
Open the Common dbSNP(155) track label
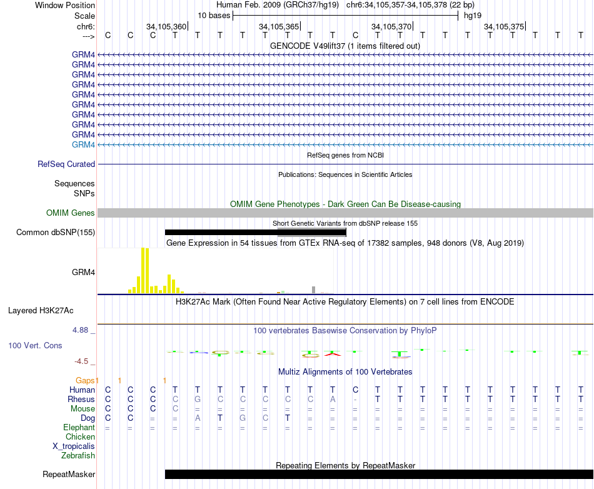(x=56, y=232)
